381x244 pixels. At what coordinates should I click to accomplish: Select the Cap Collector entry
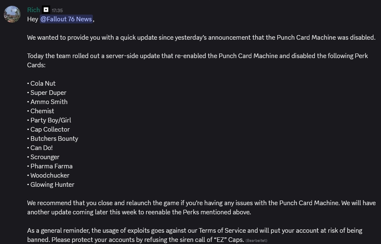tap(50, 129)
